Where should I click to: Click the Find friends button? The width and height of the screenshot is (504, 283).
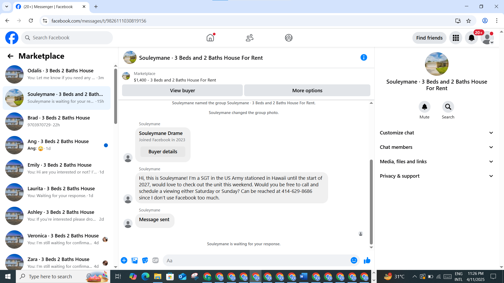point(429,38)
